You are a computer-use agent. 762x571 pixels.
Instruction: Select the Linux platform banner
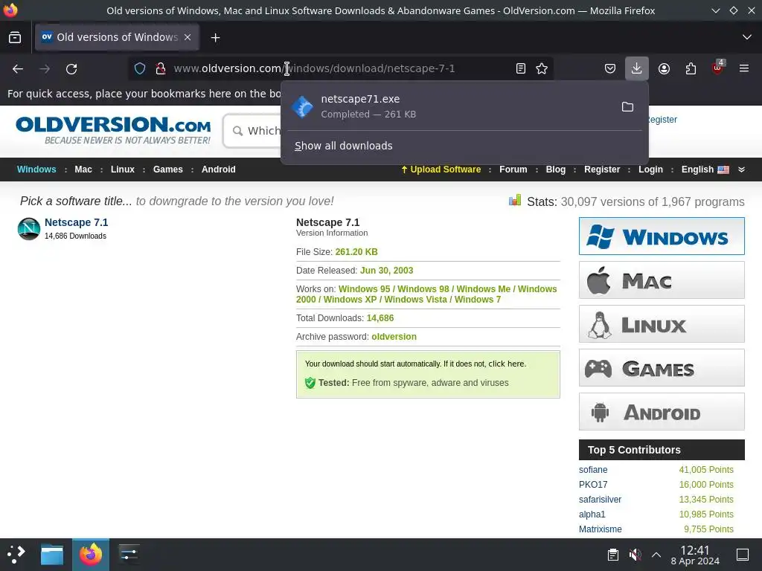662,324
